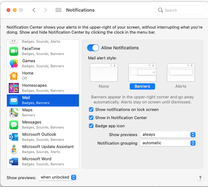208x187 pixels.
Task: Select FaceTime in the app list
Action: click(x=43, y=51)
